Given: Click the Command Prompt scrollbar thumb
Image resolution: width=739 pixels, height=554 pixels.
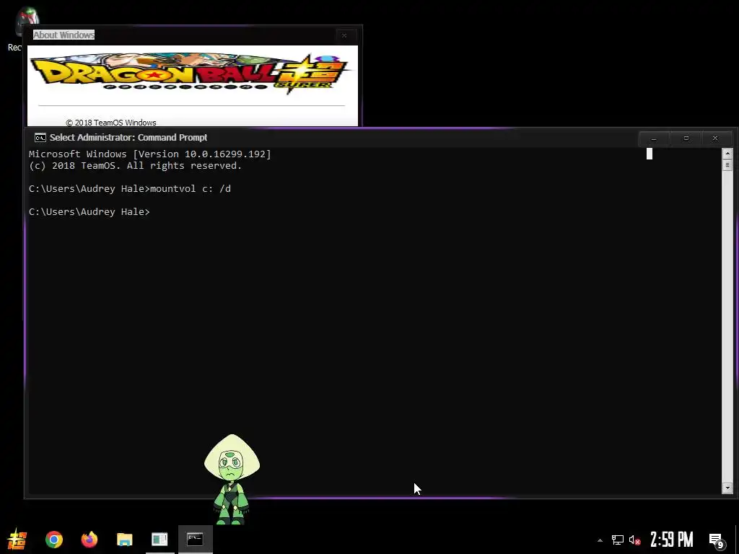Looking at the screenshot, I should pyautogui.click(x=727, y=165).
